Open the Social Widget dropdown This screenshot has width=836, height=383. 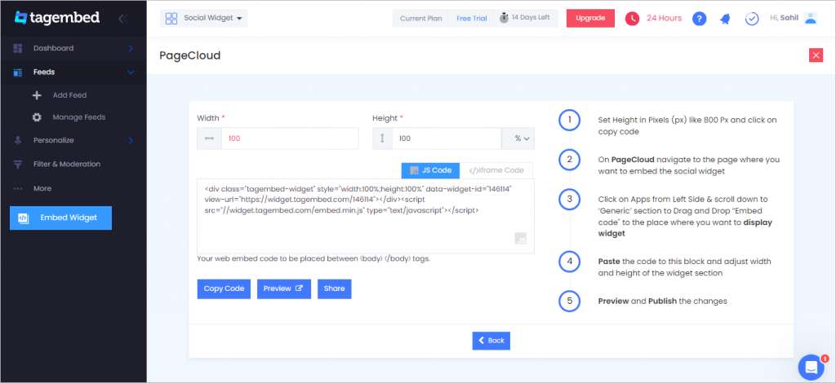(203, 18)
